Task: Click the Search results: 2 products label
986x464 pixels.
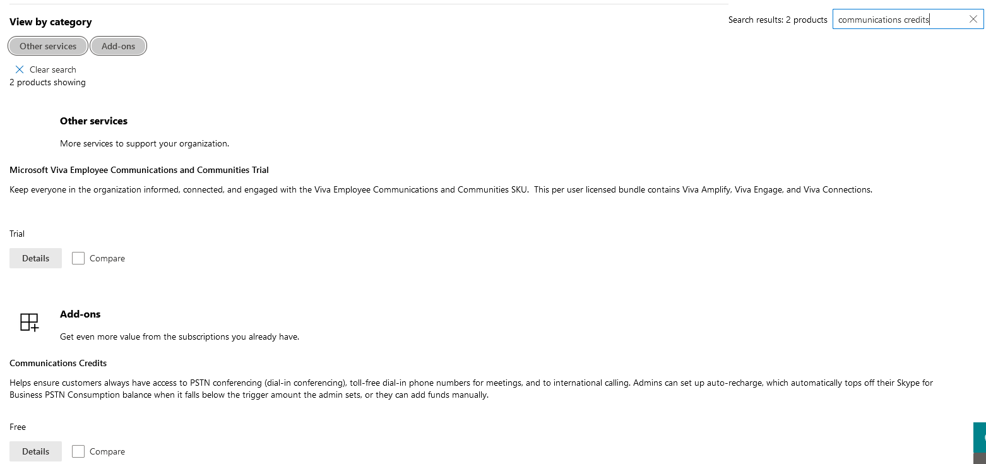Action: [778, 20]
